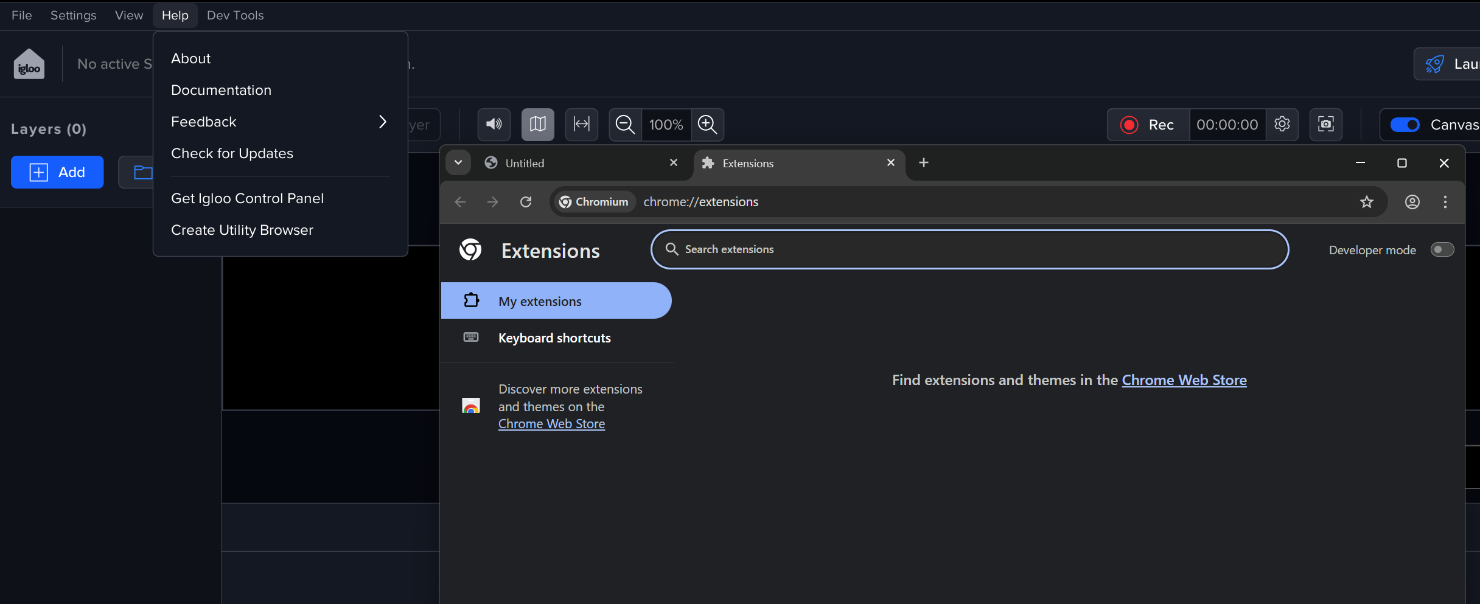Select Check for Updates menu entry
1480x604 pixels.
(232, 153)
